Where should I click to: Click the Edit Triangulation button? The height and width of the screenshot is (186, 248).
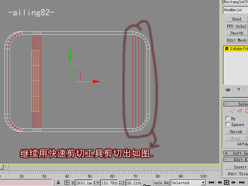[x=236, y=174]
